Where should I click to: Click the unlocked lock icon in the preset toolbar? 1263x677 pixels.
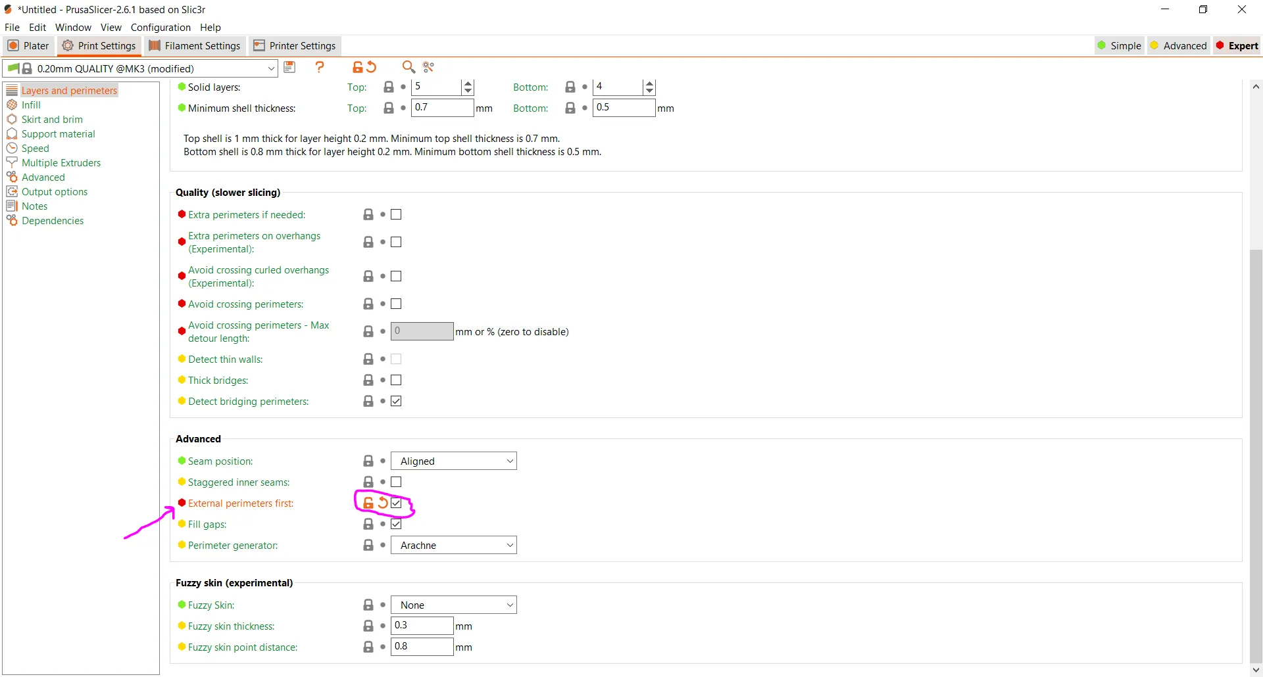click(357, 67)
